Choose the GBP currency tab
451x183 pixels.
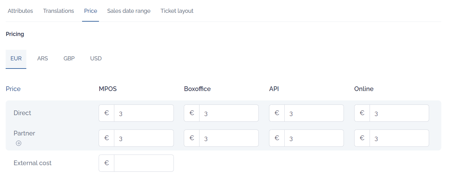(x=69, y=58)
